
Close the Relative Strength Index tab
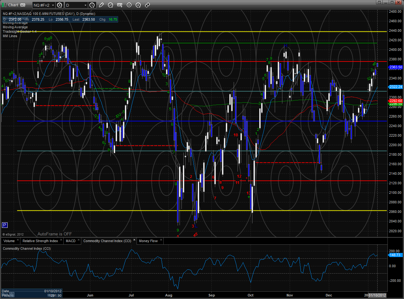click(x=61, y=240)
